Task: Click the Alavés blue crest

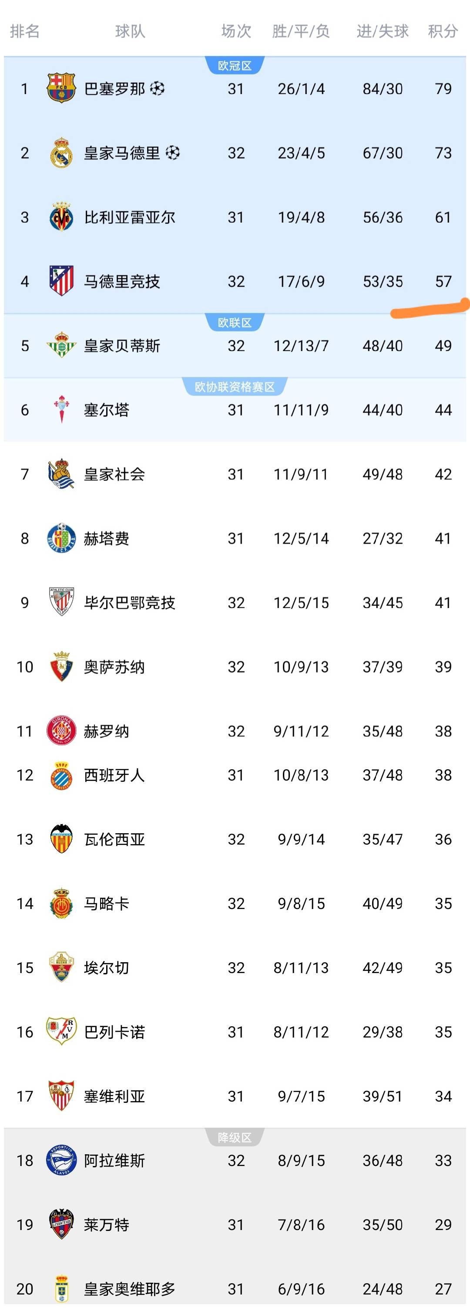Action: click(61, 1160)
